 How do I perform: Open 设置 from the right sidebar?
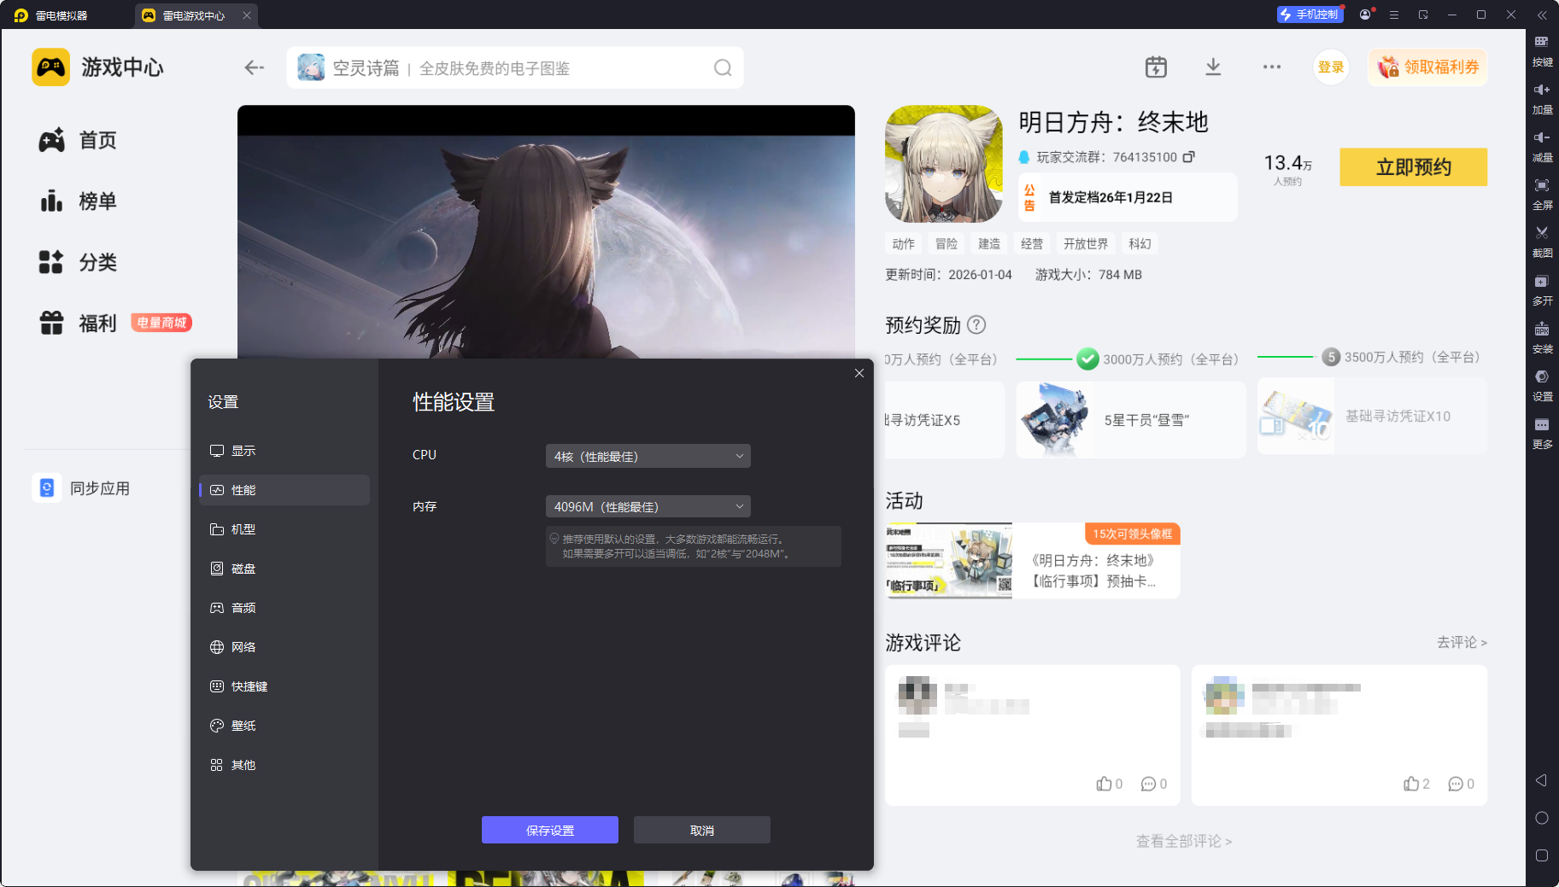tap(1542, 385)
